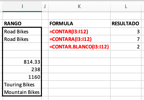Select the Mountain Bikes cell

click(22, 92)
